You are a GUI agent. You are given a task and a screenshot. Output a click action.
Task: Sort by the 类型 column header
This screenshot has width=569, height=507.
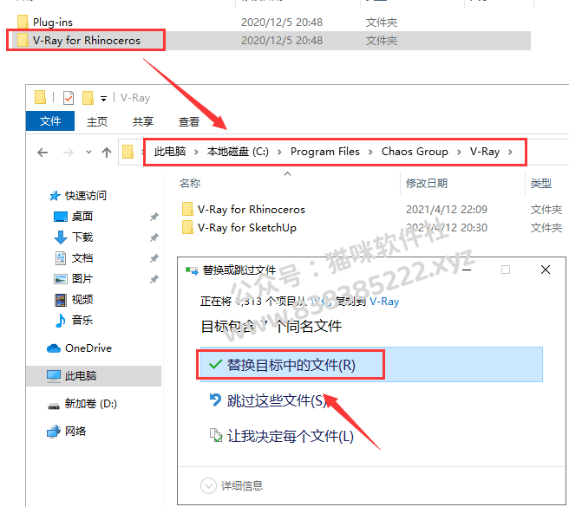tap(540, 184)
